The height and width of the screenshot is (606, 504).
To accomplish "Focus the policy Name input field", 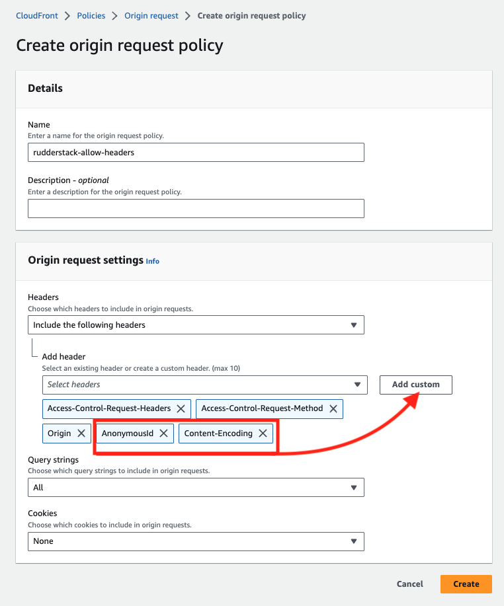I will point(196,152).
